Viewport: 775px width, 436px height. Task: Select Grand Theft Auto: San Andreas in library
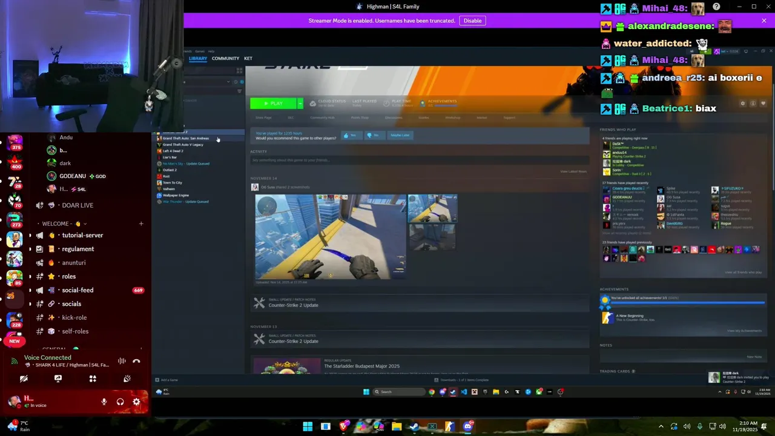click(185, 138)
